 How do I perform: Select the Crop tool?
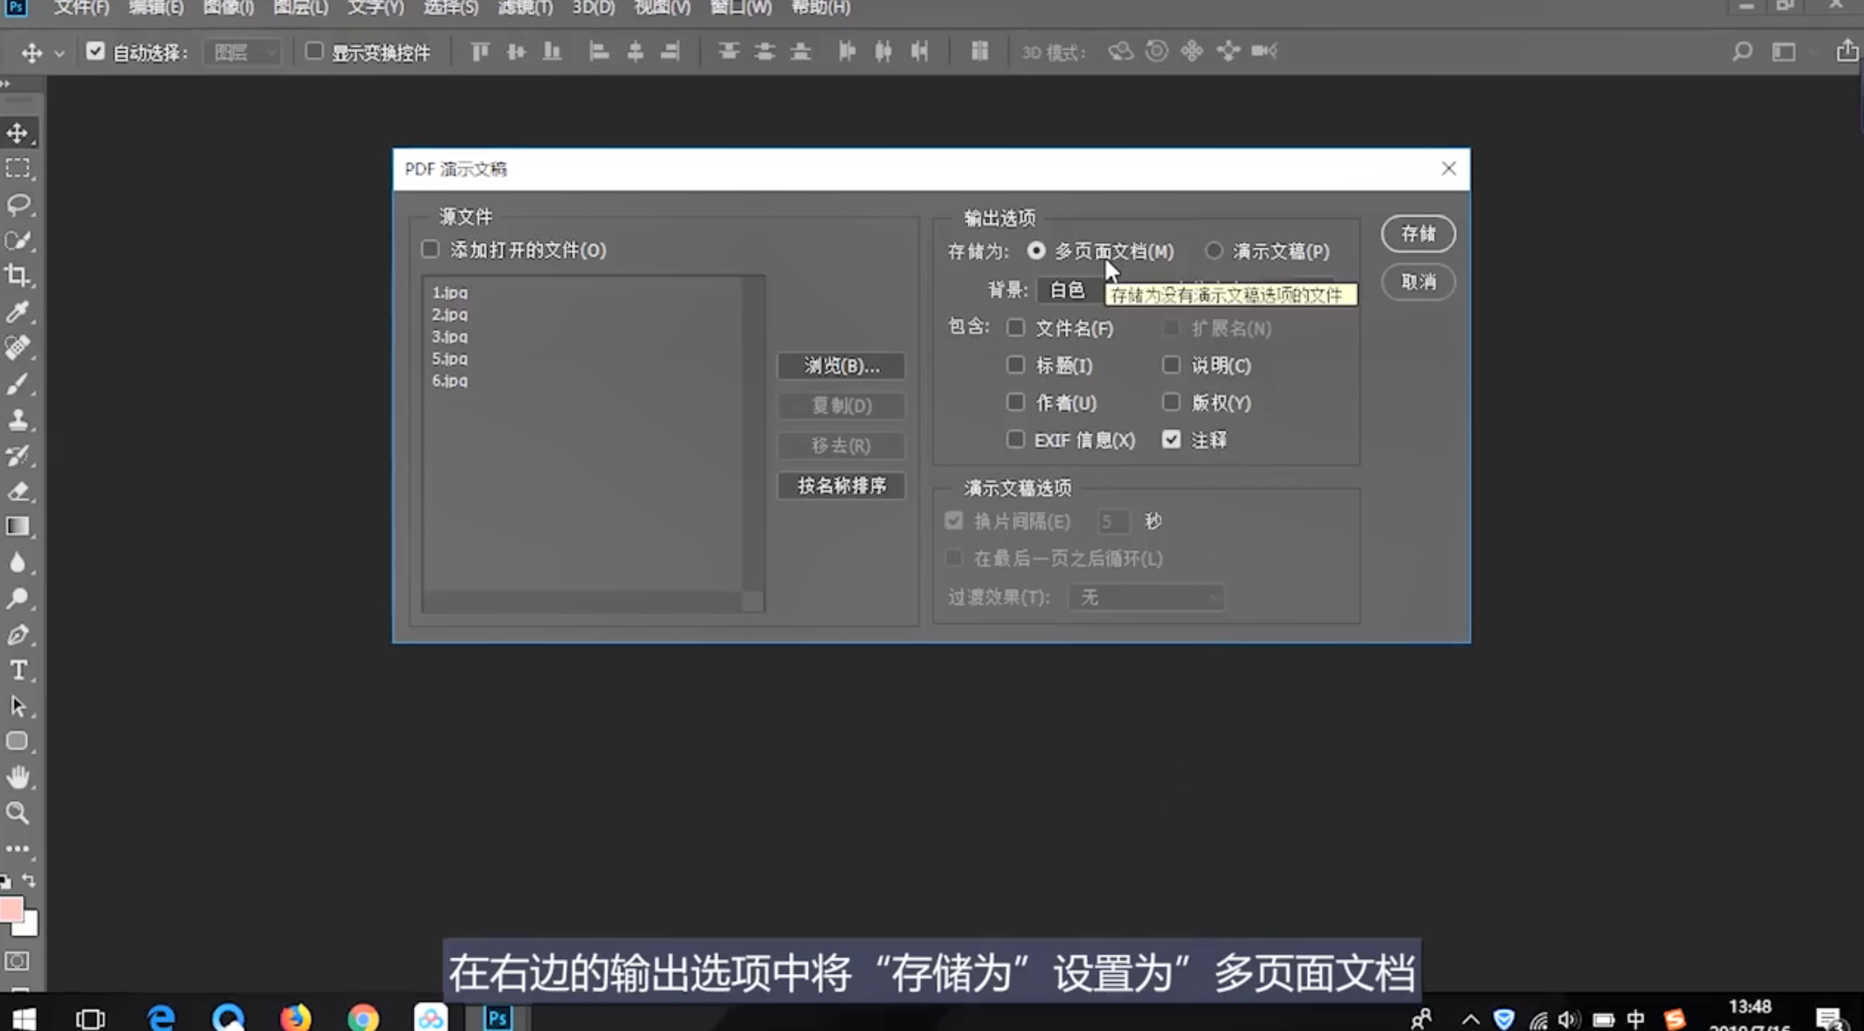tap(18, 276)
